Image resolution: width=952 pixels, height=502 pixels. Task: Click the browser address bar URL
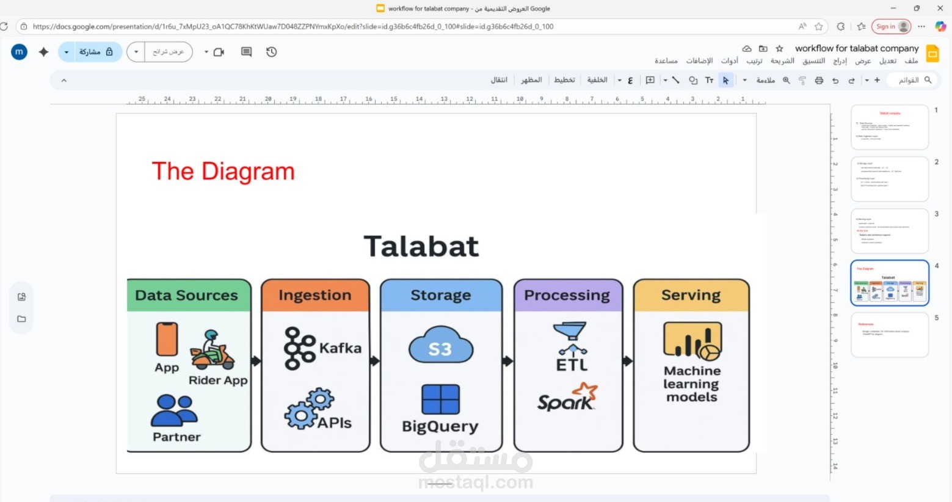tap(293, 26)
